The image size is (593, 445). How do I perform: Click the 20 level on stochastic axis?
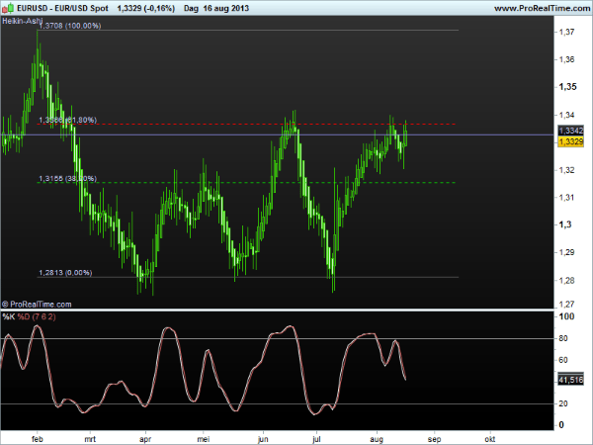pyautogui.click(x=563, y=403)
